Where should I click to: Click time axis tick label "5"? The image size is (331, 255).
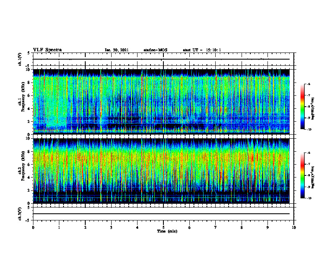(x=163, y=227)
